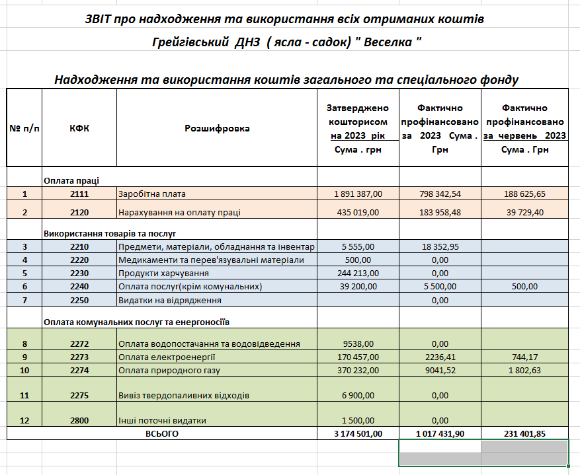Click the value '2236,41'
Screen dimensions: 580x475
440,357
